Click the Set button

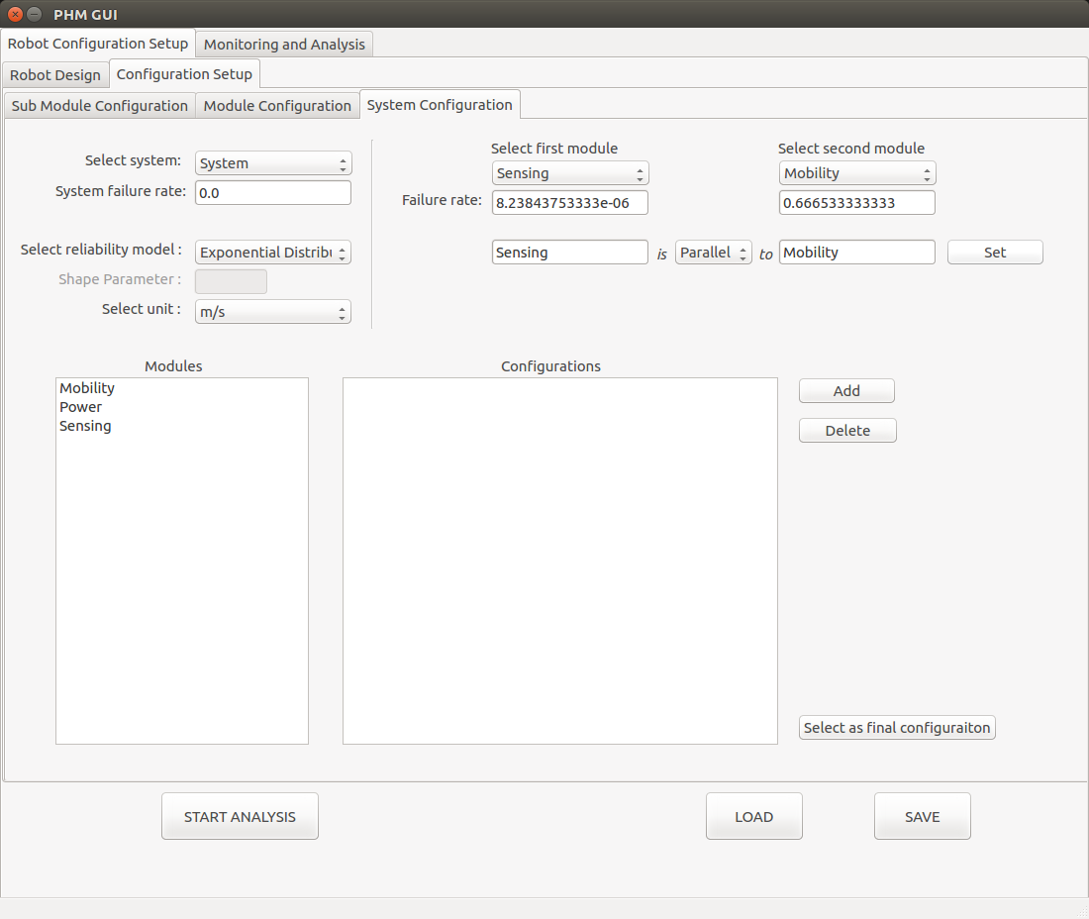(995, 253)
